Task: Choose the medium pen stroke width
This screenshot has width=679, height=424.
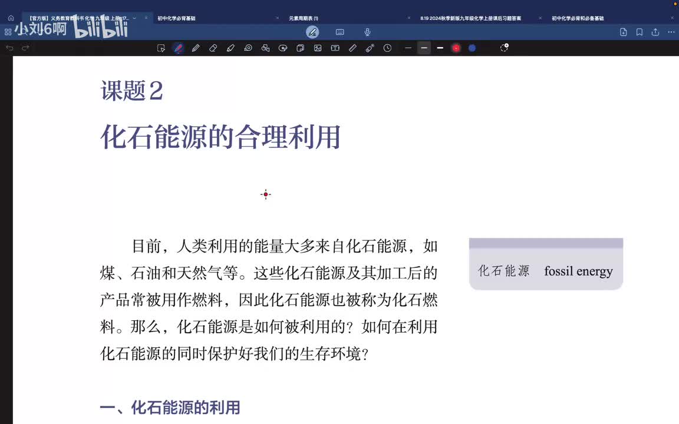Action: (x=424, y=48)
